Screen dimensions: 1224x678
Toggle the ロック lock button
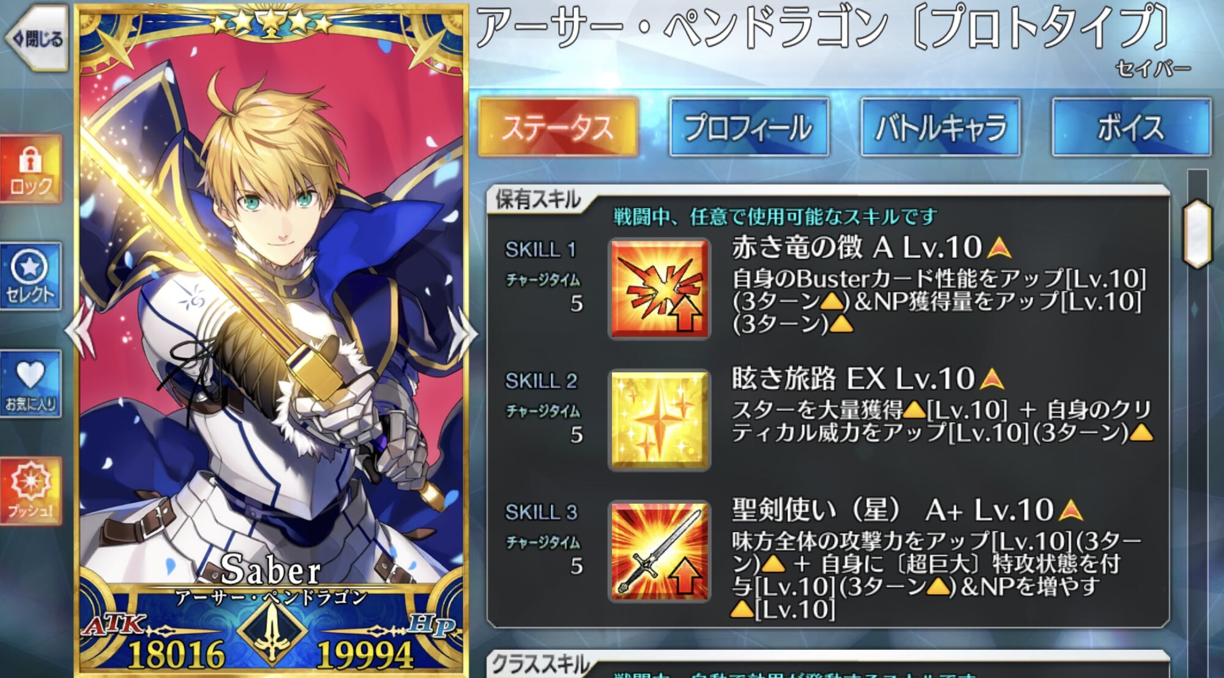click(31, 169)
